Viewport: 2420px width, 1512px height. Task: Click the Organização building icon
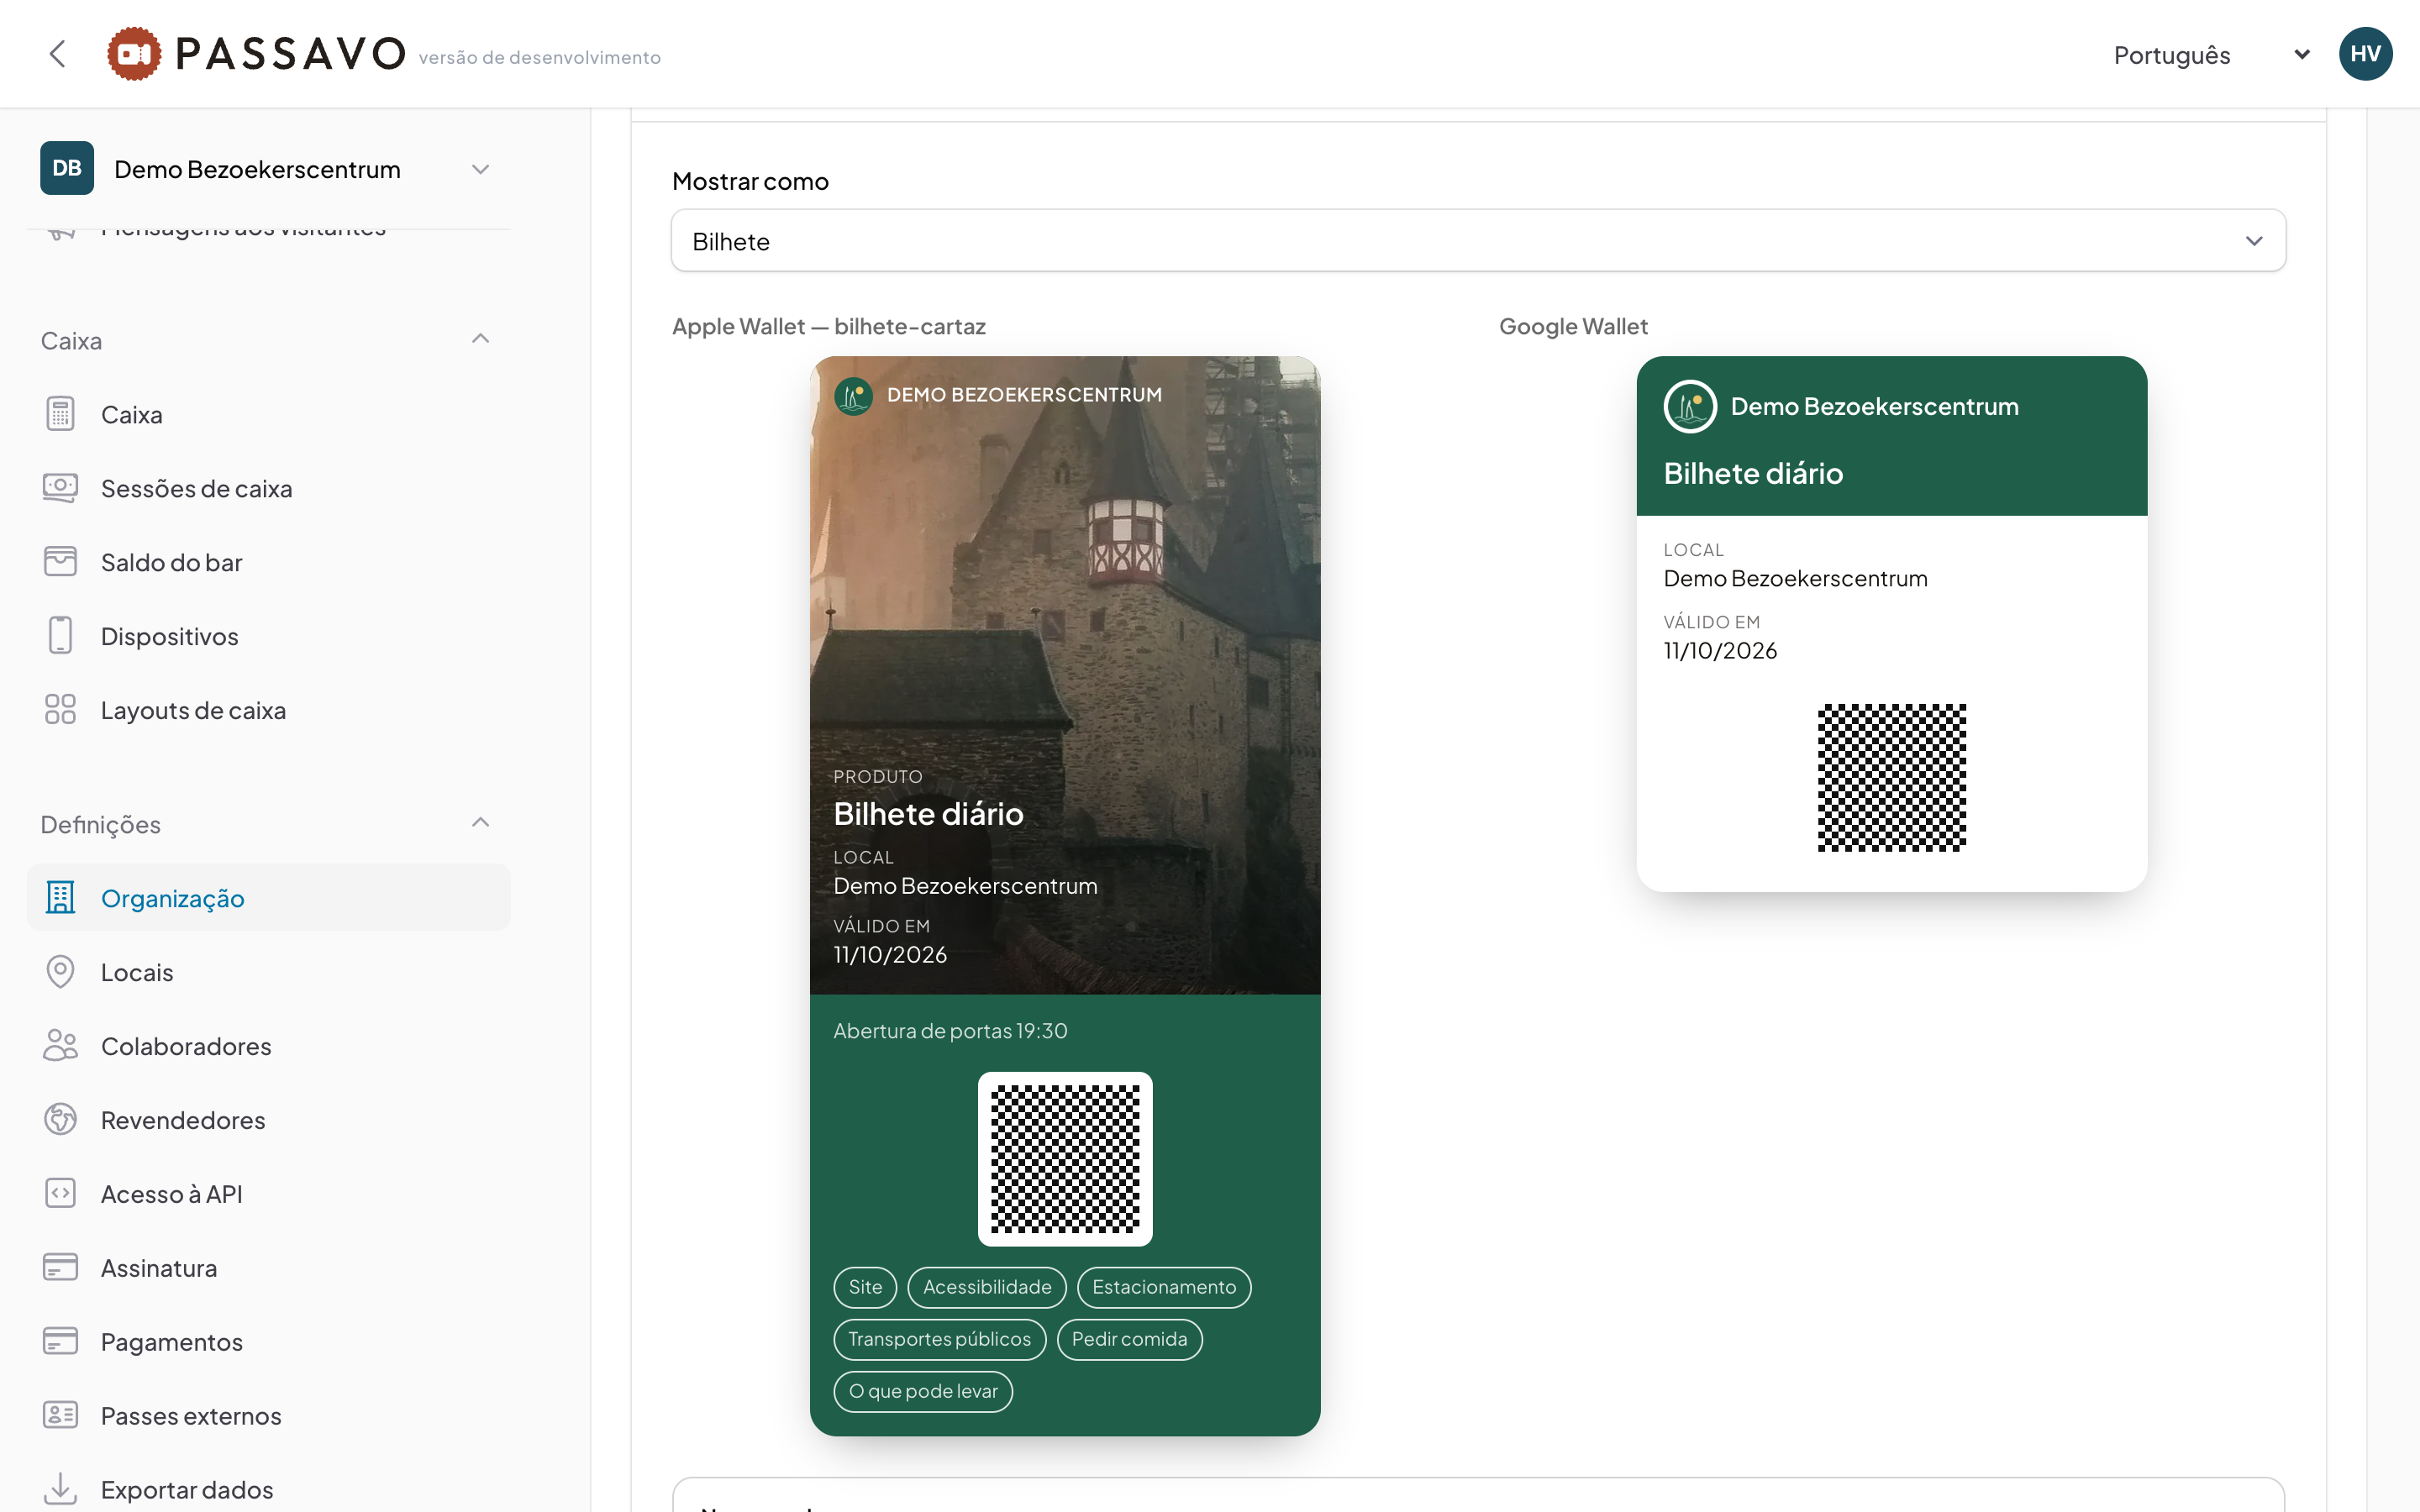click(x=60, y=898)
